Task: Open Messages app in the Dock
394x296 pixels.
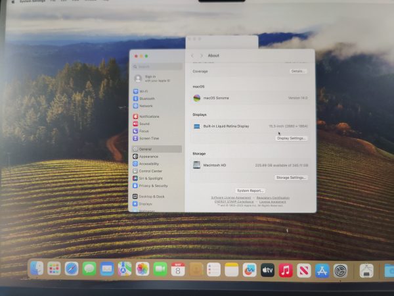Action: coord(89,269)
